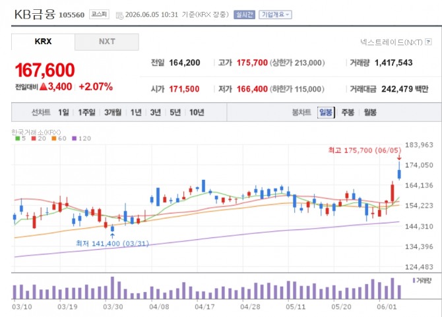The height and width of the screenshot is (317, 442).
Task: Click the red 20-day moving average swatch
Action: 34,138
